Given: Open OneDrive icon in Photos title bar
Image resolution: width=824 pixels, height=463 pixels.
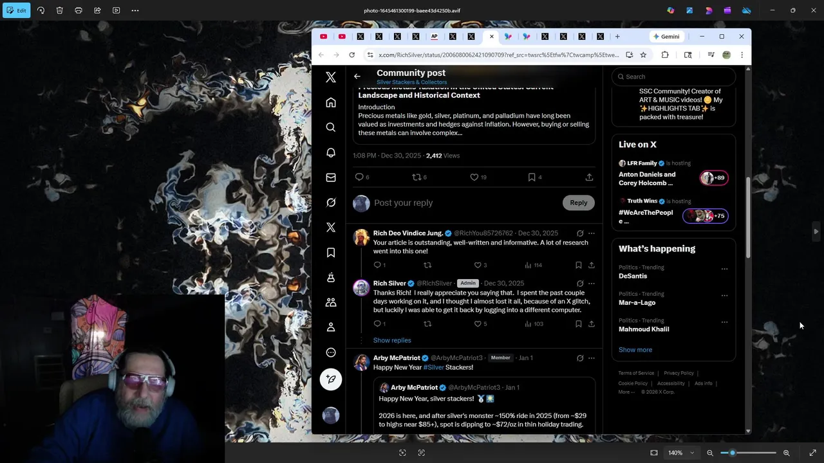Looking at the screenshot, I should coord(746,10).
